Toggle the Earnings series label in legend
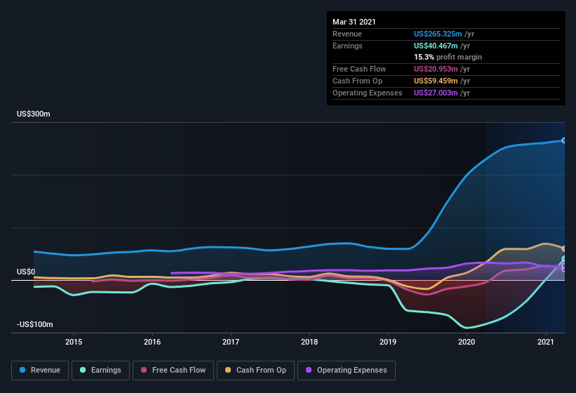576x393 pixels. 105,370
